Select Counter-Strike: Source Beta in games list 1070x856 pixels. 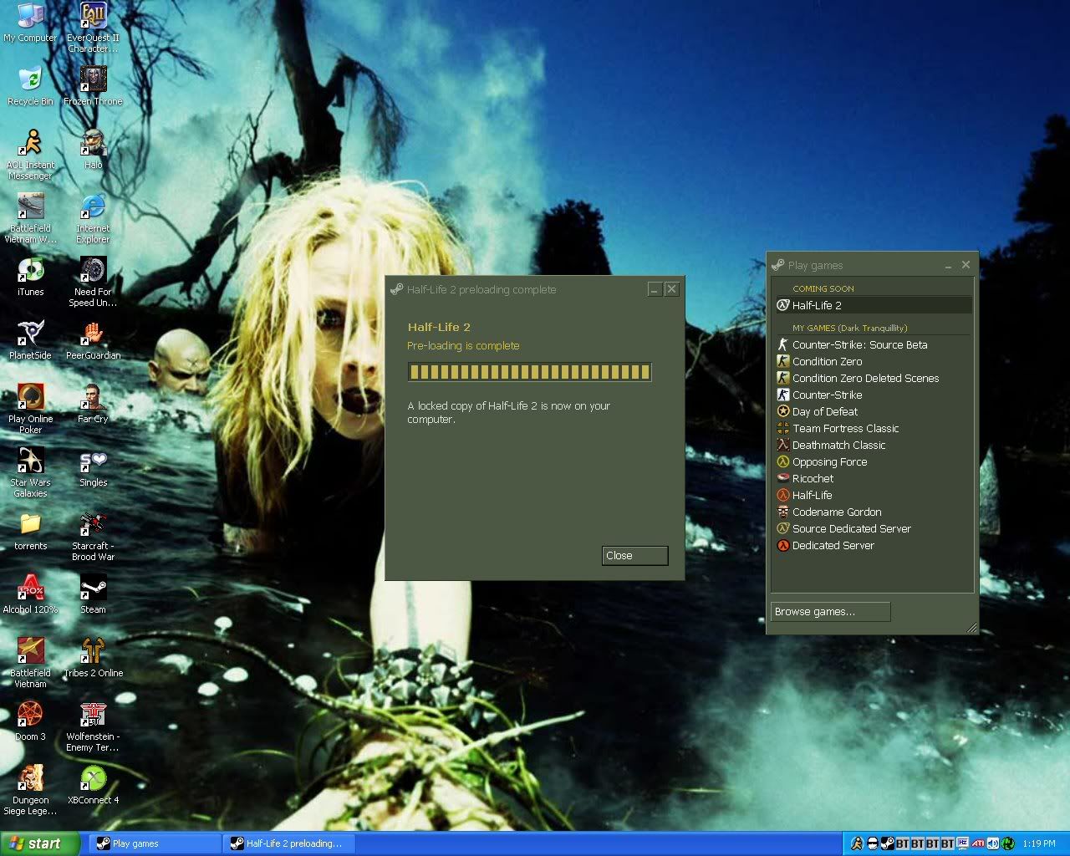pyautogui.click(x=874, y=344)
